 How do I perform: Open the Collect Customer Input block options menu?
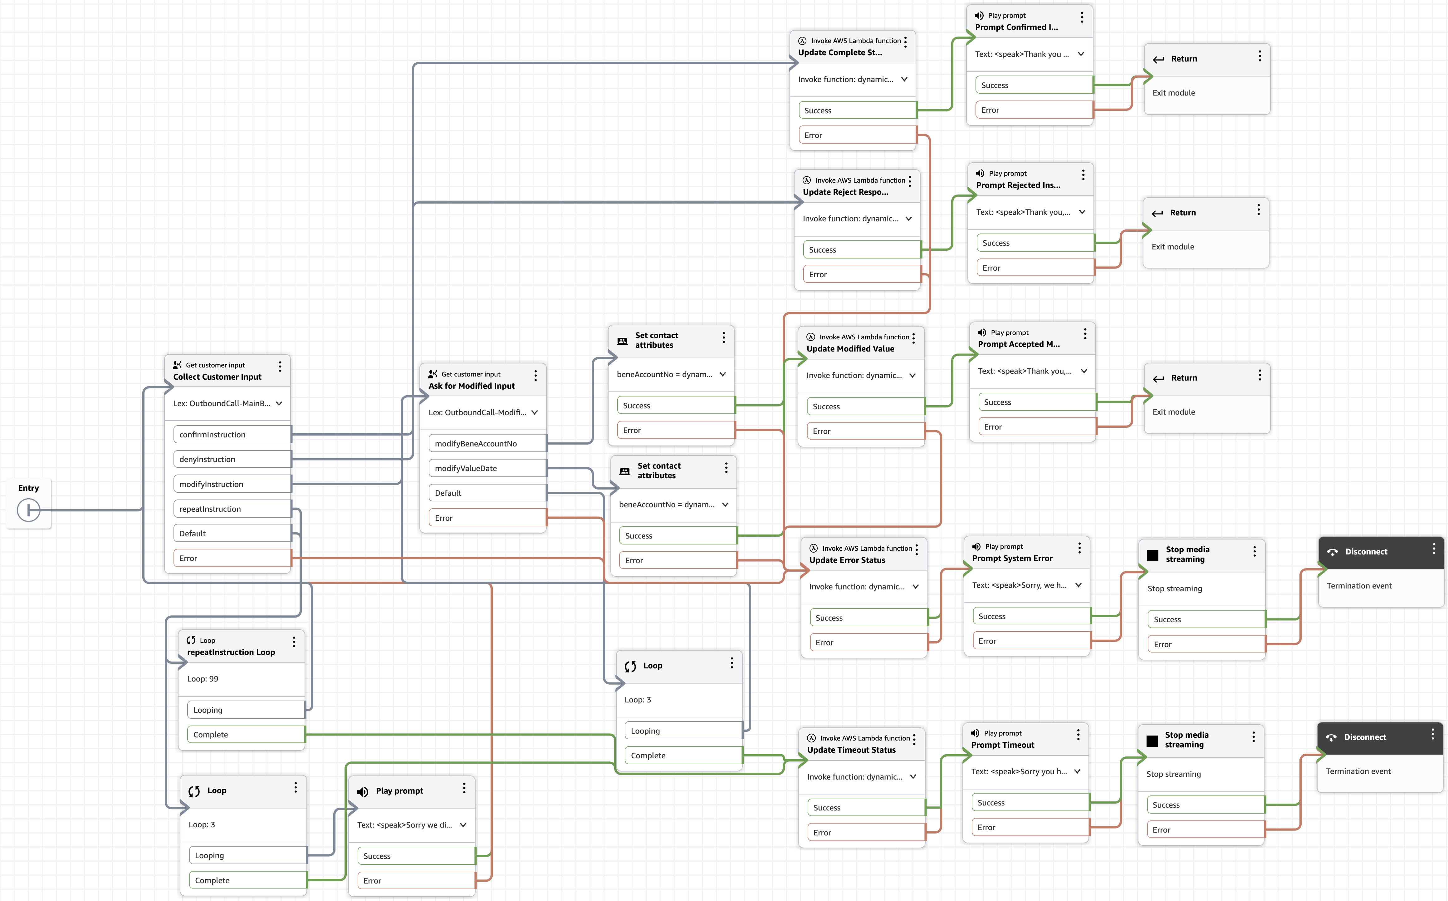pyautogui.click(x=280, y=366)
